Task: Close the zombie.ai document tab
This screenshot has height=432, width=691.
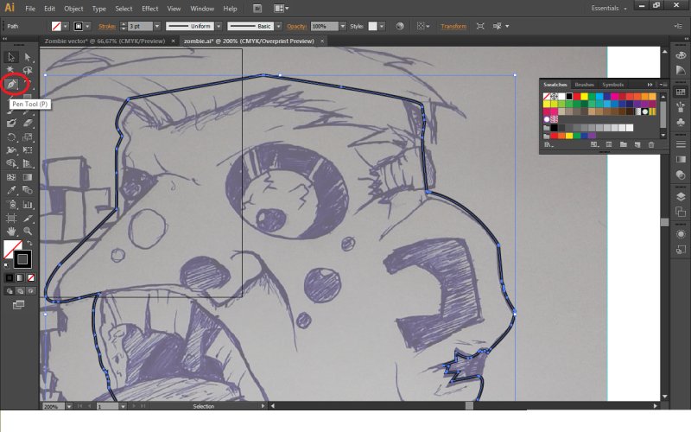Action: pos(322,41)
